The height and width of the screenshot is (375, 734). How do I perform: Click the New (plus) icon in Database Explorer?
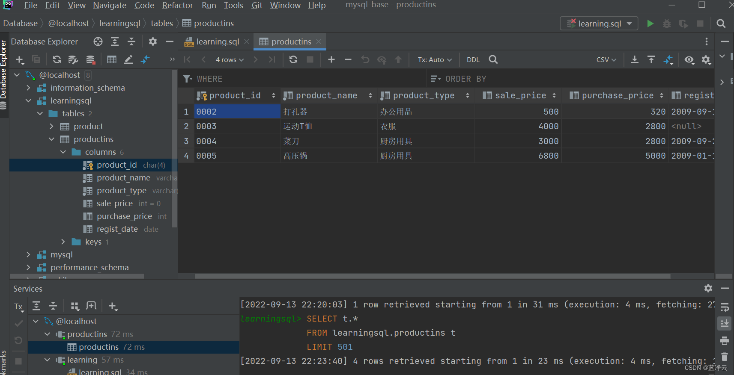[x=20, y=59]
